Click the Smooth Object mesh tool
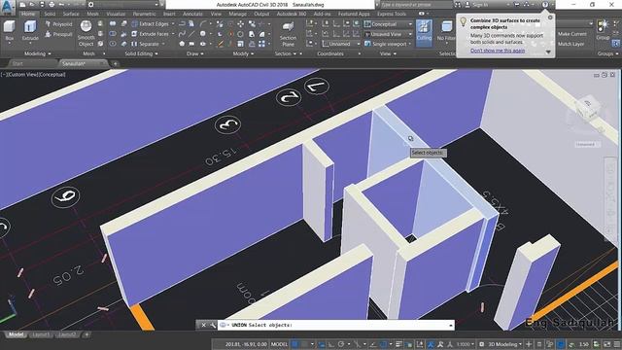This screenshot has height=350, width=622. 86,33
